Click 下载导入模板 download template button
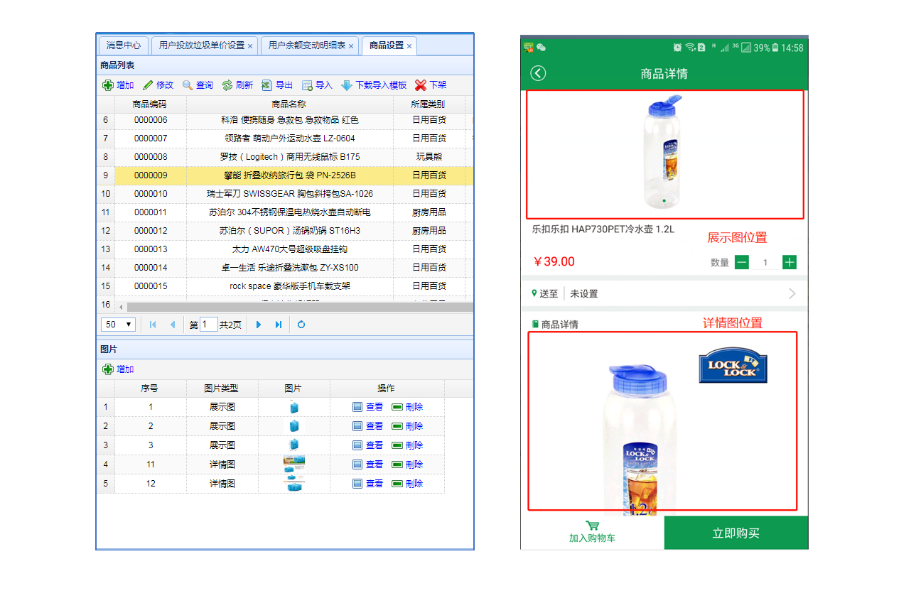Viewport: 916px width, 603px height. tap(374, 85)
